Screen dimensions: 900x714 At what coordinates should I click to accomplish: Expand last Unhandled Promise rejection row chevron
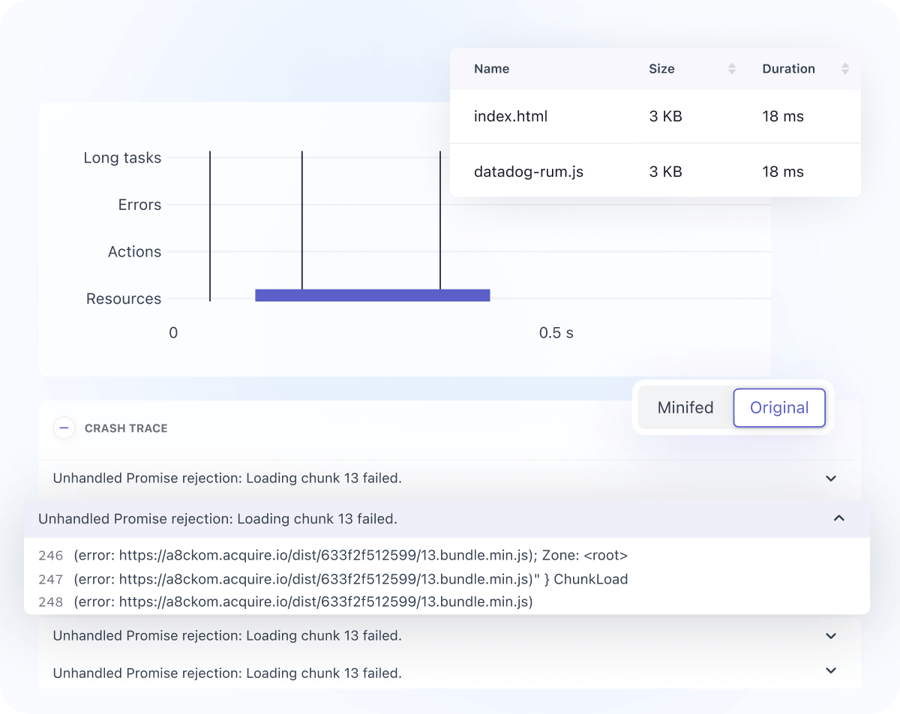click(x=831, y=670)
